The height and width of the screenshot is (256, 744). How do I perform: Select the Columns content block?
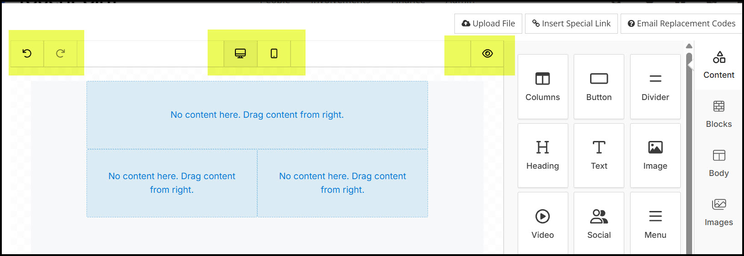543,86
